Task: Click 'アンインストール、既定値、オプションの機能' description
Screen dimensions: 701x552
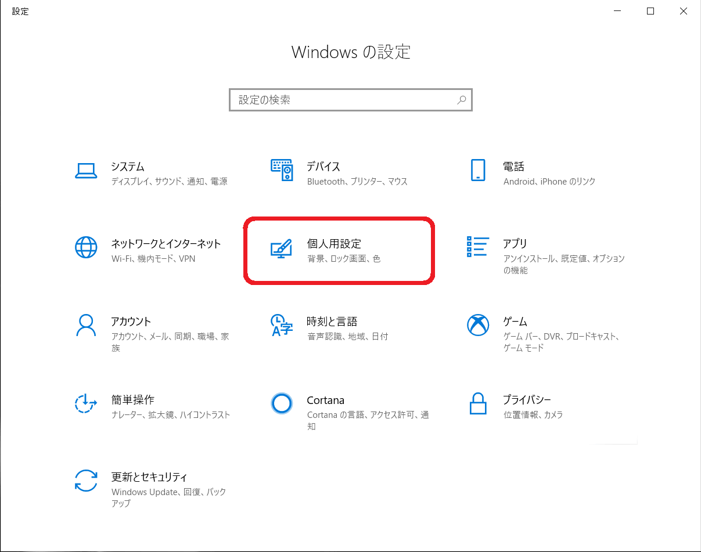Action: (564, 264)
